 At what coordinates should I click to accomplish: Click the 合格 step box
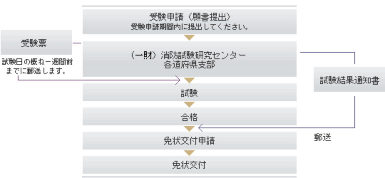coord(189,116)
